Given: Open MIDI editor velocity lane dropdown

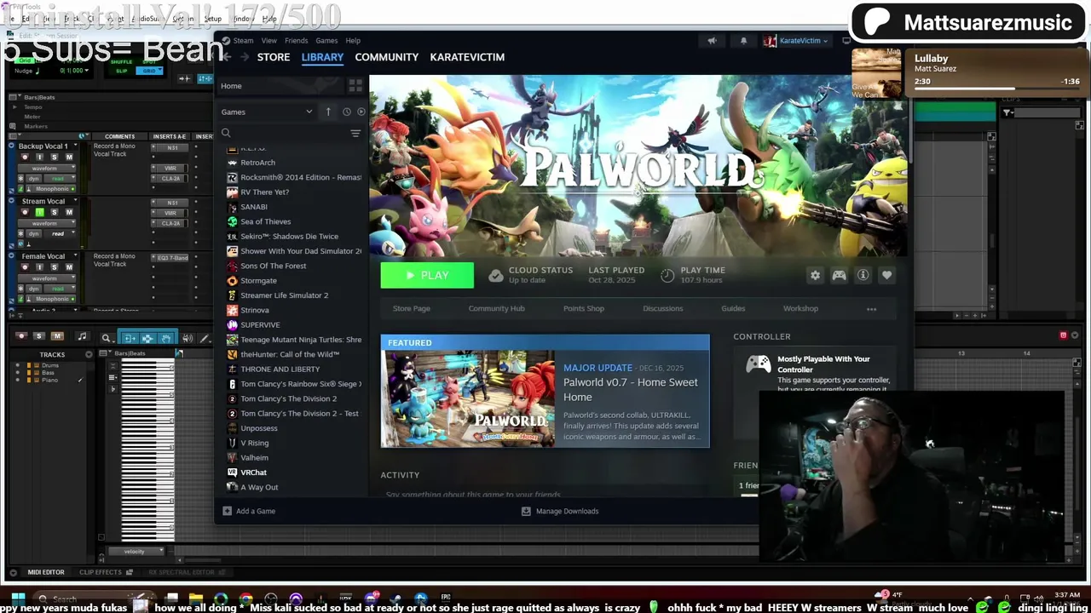Looking at the screenshot, I should [x=135, y=552].
